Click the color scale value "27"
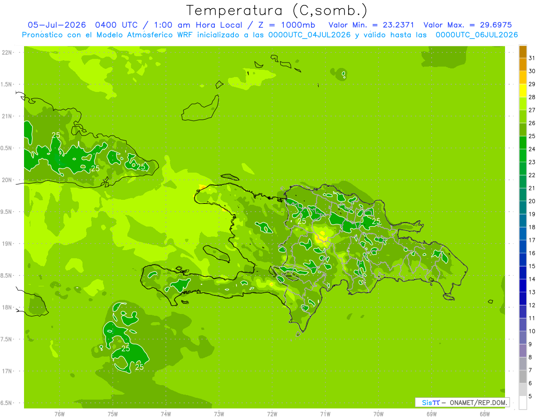Image resolution: width=544 pixels, height=420 pixels. [532, 110]
